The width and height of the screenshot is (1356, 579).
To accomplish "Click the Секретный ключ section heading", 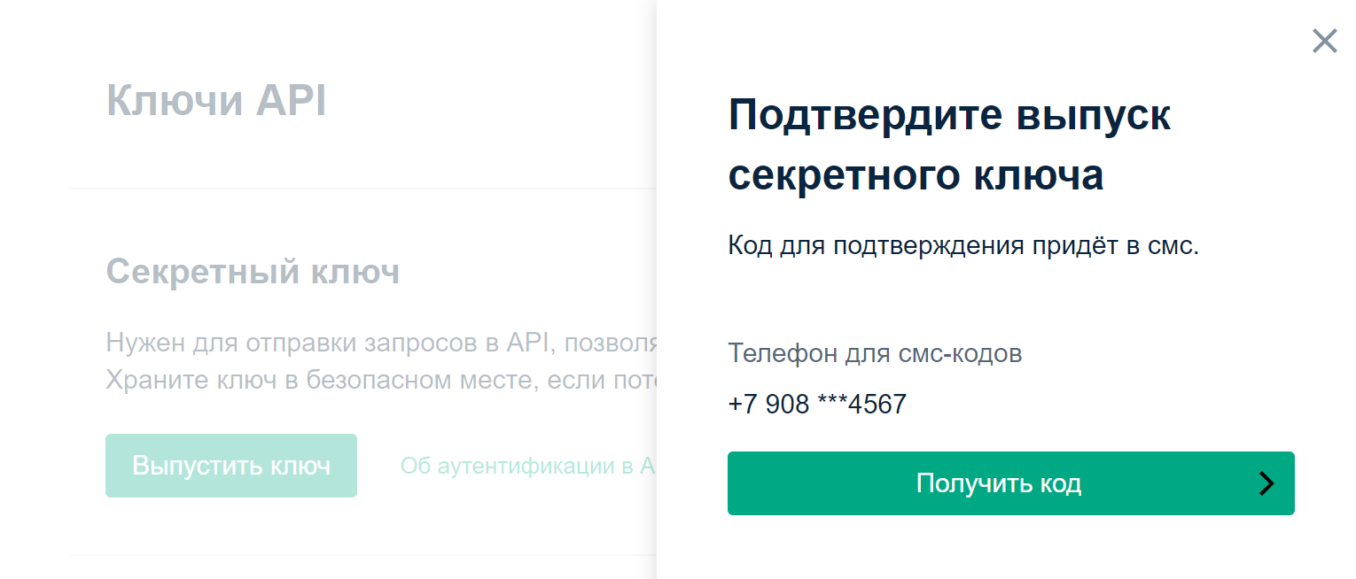I will 253,272.
